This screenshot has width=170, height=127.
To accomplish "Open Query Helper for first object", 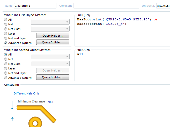I will pyautogui.click(x=53, y=35).
